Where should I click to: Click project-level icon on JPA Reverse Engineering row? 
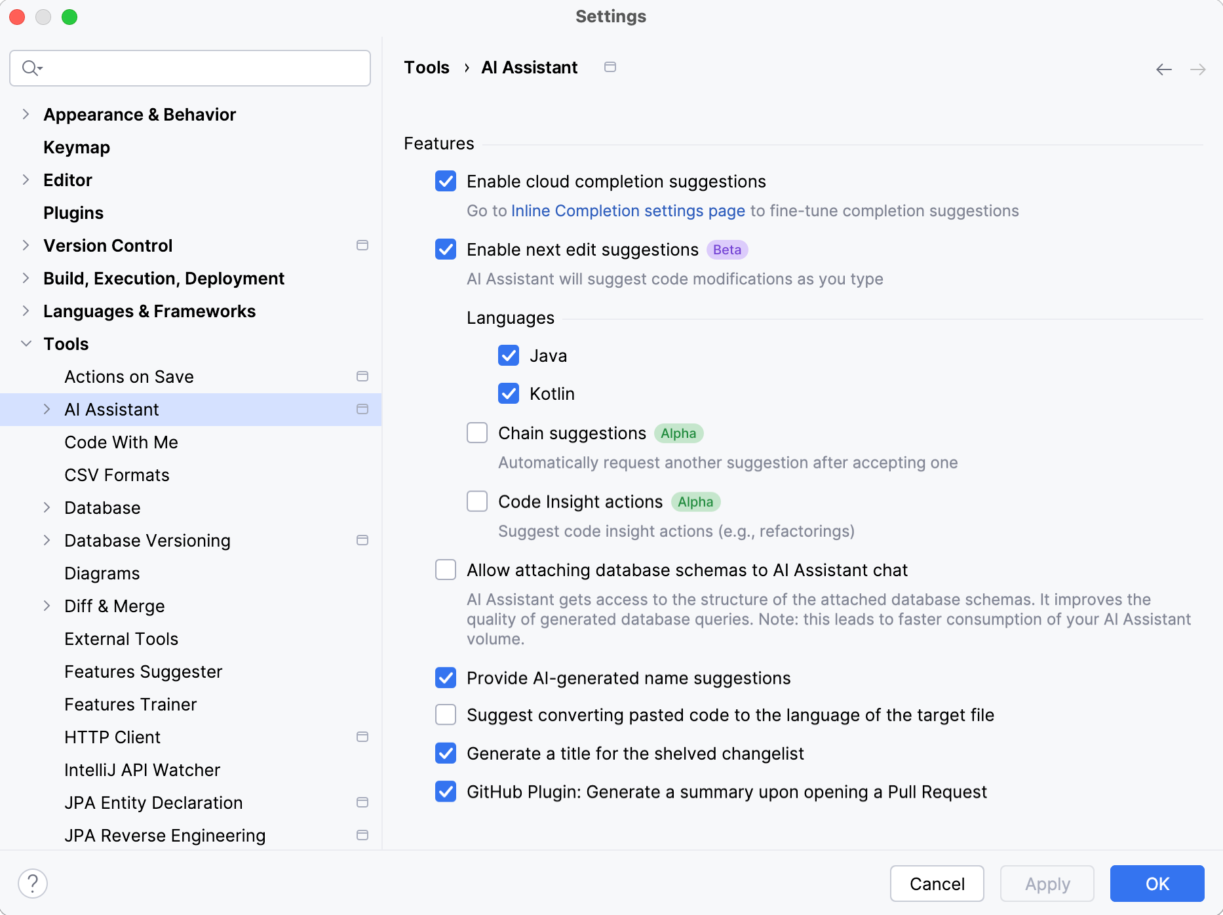pos(362,835)
